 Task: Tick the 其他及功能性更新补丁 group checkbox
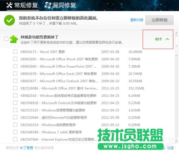pyautogui.click(x=6, y=39)
